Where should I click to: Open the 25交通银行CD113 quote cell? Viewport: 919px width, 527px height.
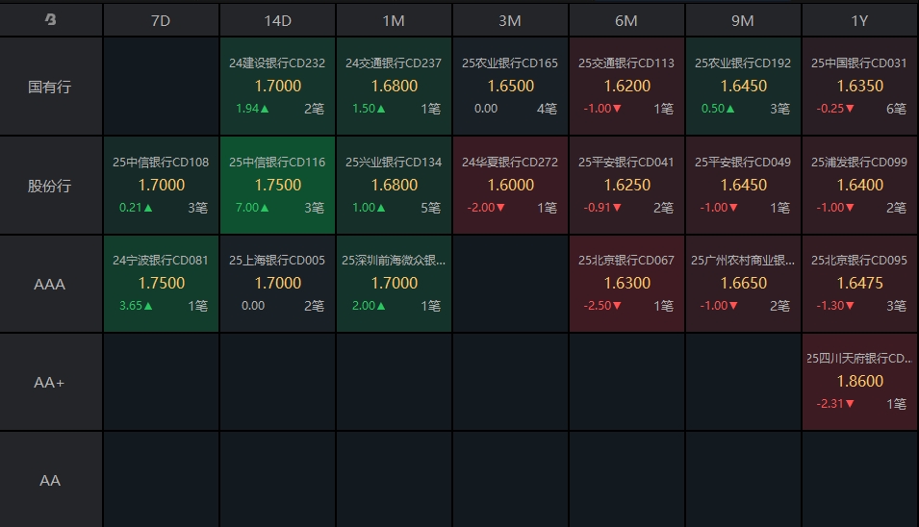(x=626, y=87)
